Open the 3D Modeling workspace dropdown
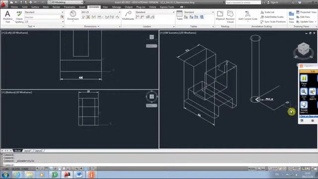The image size is (318, 179). 66,2
